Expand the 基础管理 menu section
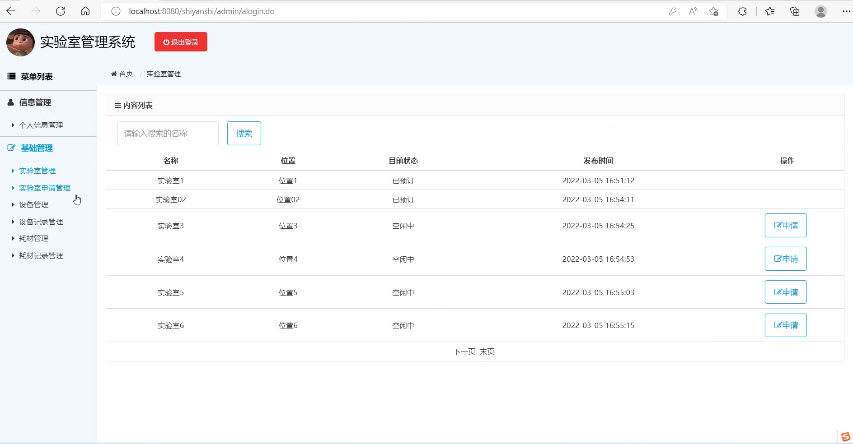 (37, 148)
